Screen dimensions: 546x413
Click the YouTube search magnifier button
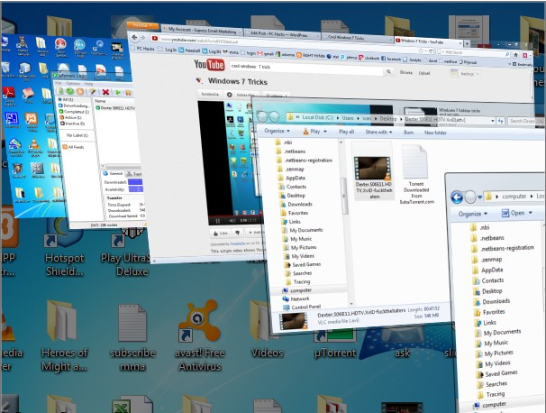[x=388, y=72]
